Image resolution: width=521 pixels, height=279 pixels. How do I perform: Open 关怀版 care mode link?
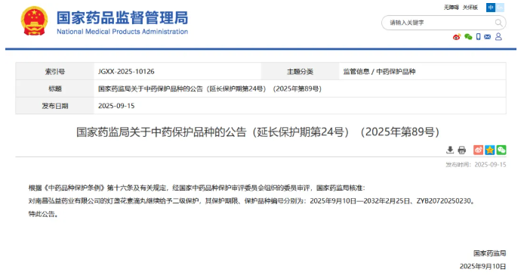point(470,8)
